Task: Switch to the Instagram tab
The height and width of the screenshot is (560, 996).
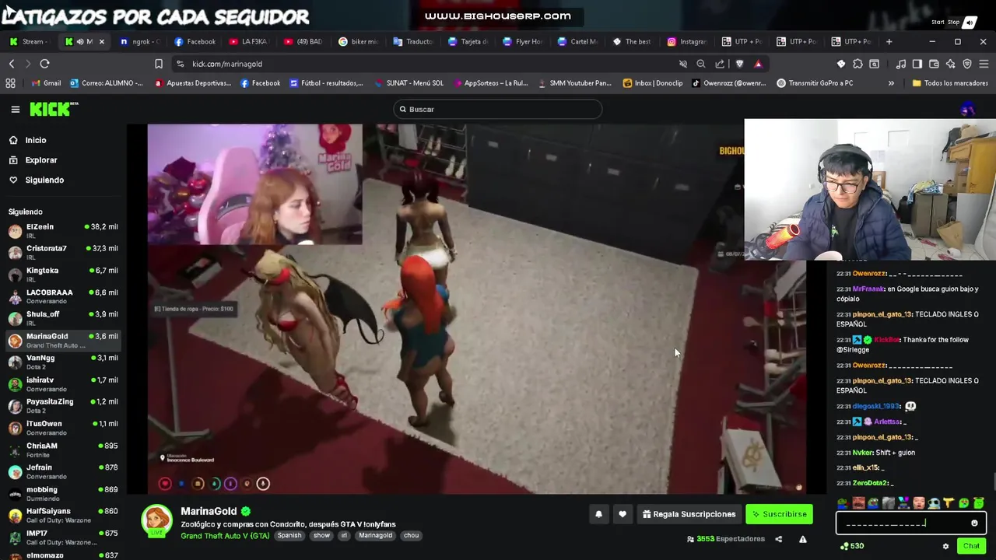Action: (x=686, y=42)
